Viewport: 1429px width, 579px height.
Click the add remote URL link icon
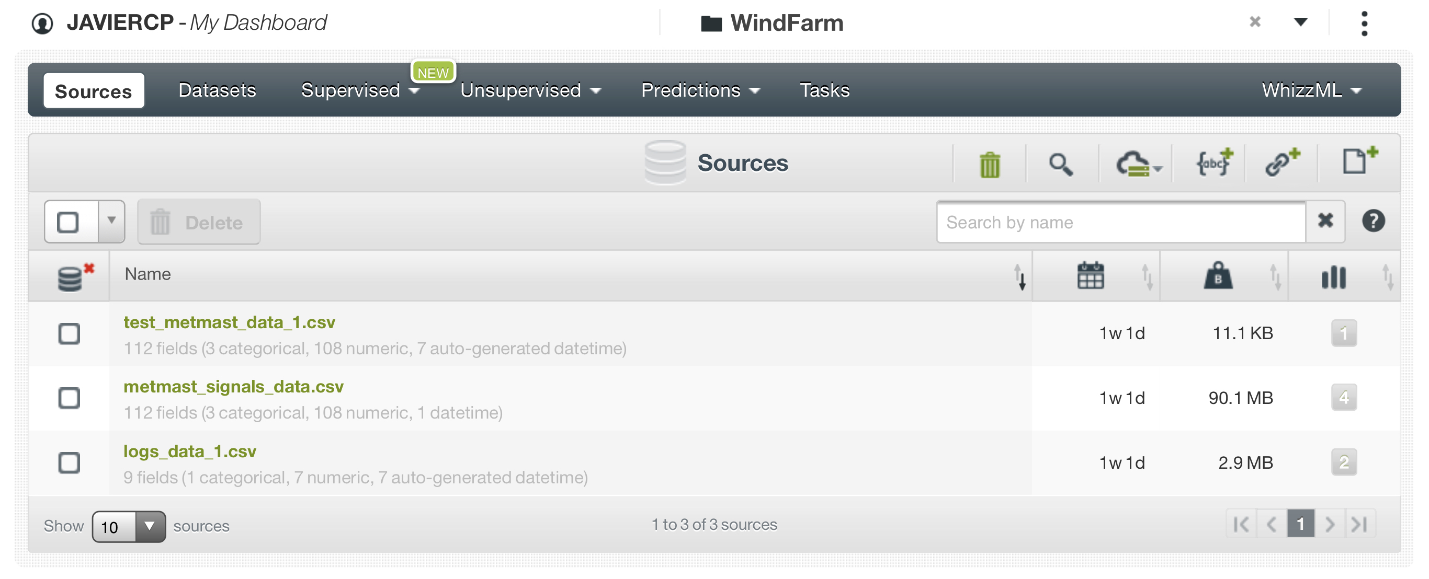click(1281, 164)
